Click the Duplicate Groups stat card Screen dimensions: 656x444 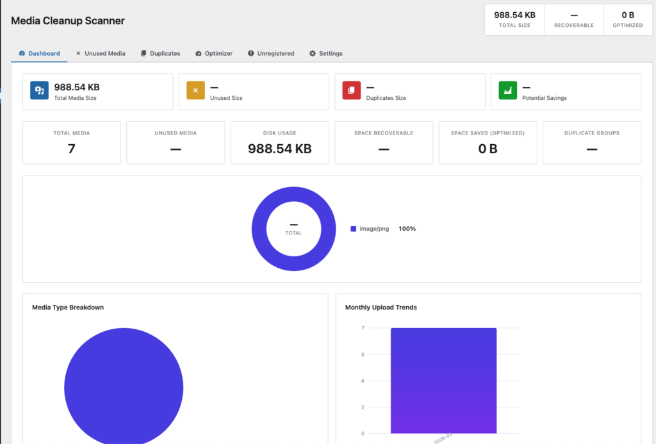point(591,142)
